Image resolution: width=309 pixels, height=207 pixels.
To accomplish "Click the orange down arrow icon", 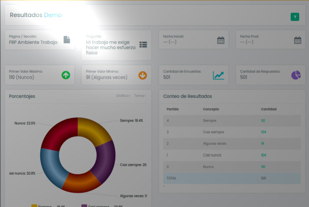I will point(143,75).
